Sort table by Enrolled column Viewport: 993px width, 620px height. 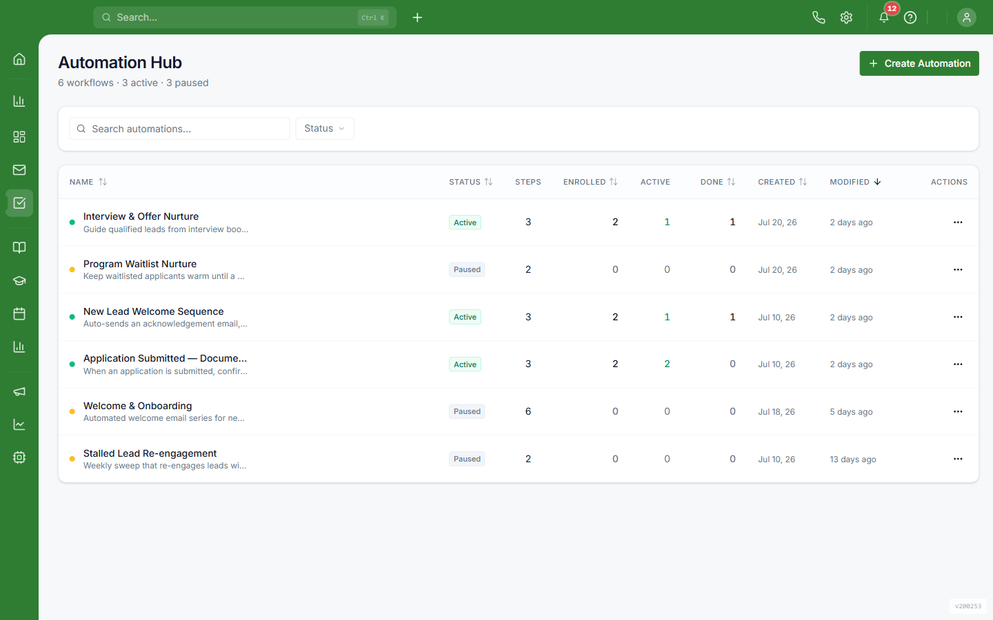[x=590, y=182]
